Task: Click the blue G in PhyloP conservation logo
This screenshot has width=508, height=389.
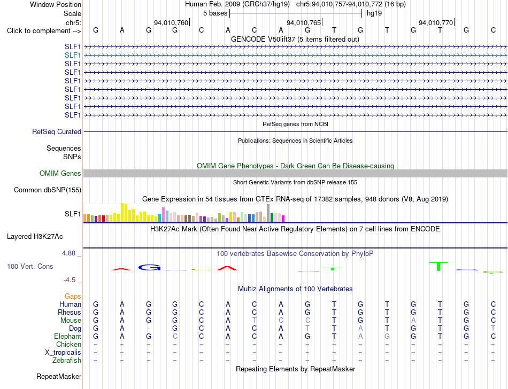Action: pyautogui.click(x=149, y=267)
